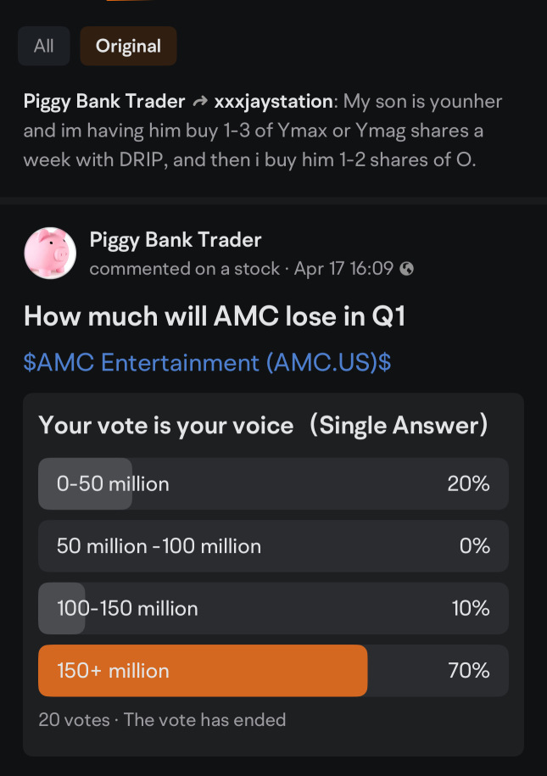Select the Original tab
Screen dimensions: 547x776
tap(128, 46)
